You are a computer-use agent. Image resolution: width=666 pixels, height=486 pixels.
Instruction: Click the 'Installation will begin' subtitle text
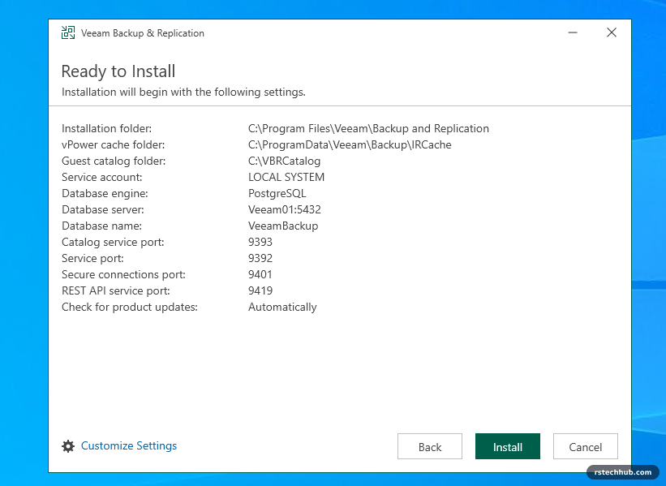(183, 92)
